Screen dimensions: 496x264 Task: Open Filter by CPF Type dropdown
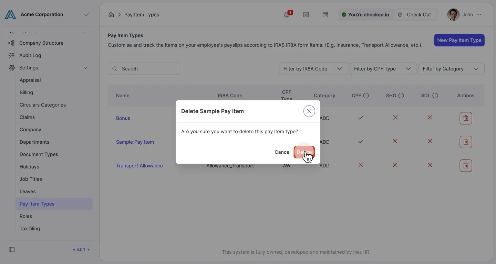coord(383,69)
